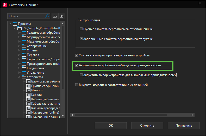Click the Перекр. ссылки folder icon
Viewport: 206px width, 136px height.
click(x=24, y=59)
